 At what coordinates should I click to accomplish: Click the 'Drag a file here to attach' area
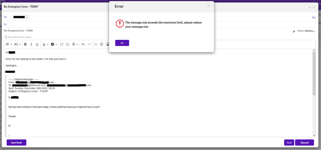tap(18, 37)
